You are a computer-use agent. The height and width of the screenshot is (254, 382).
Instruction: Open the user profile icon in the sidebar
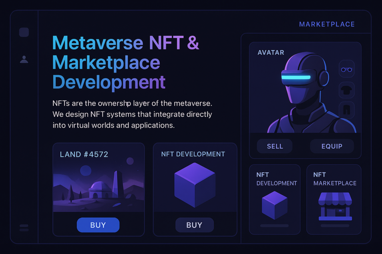tap(24, 60)
